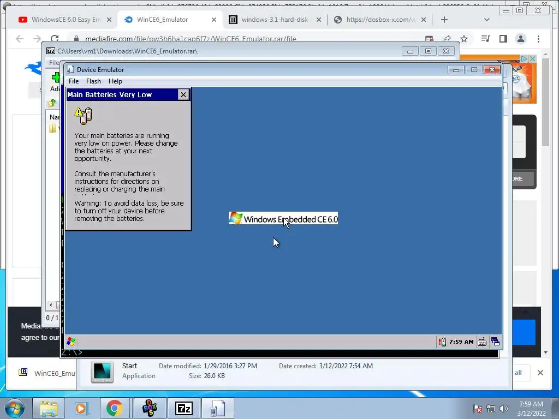
Task: Close the ad banner X
Action: point(532,58)
